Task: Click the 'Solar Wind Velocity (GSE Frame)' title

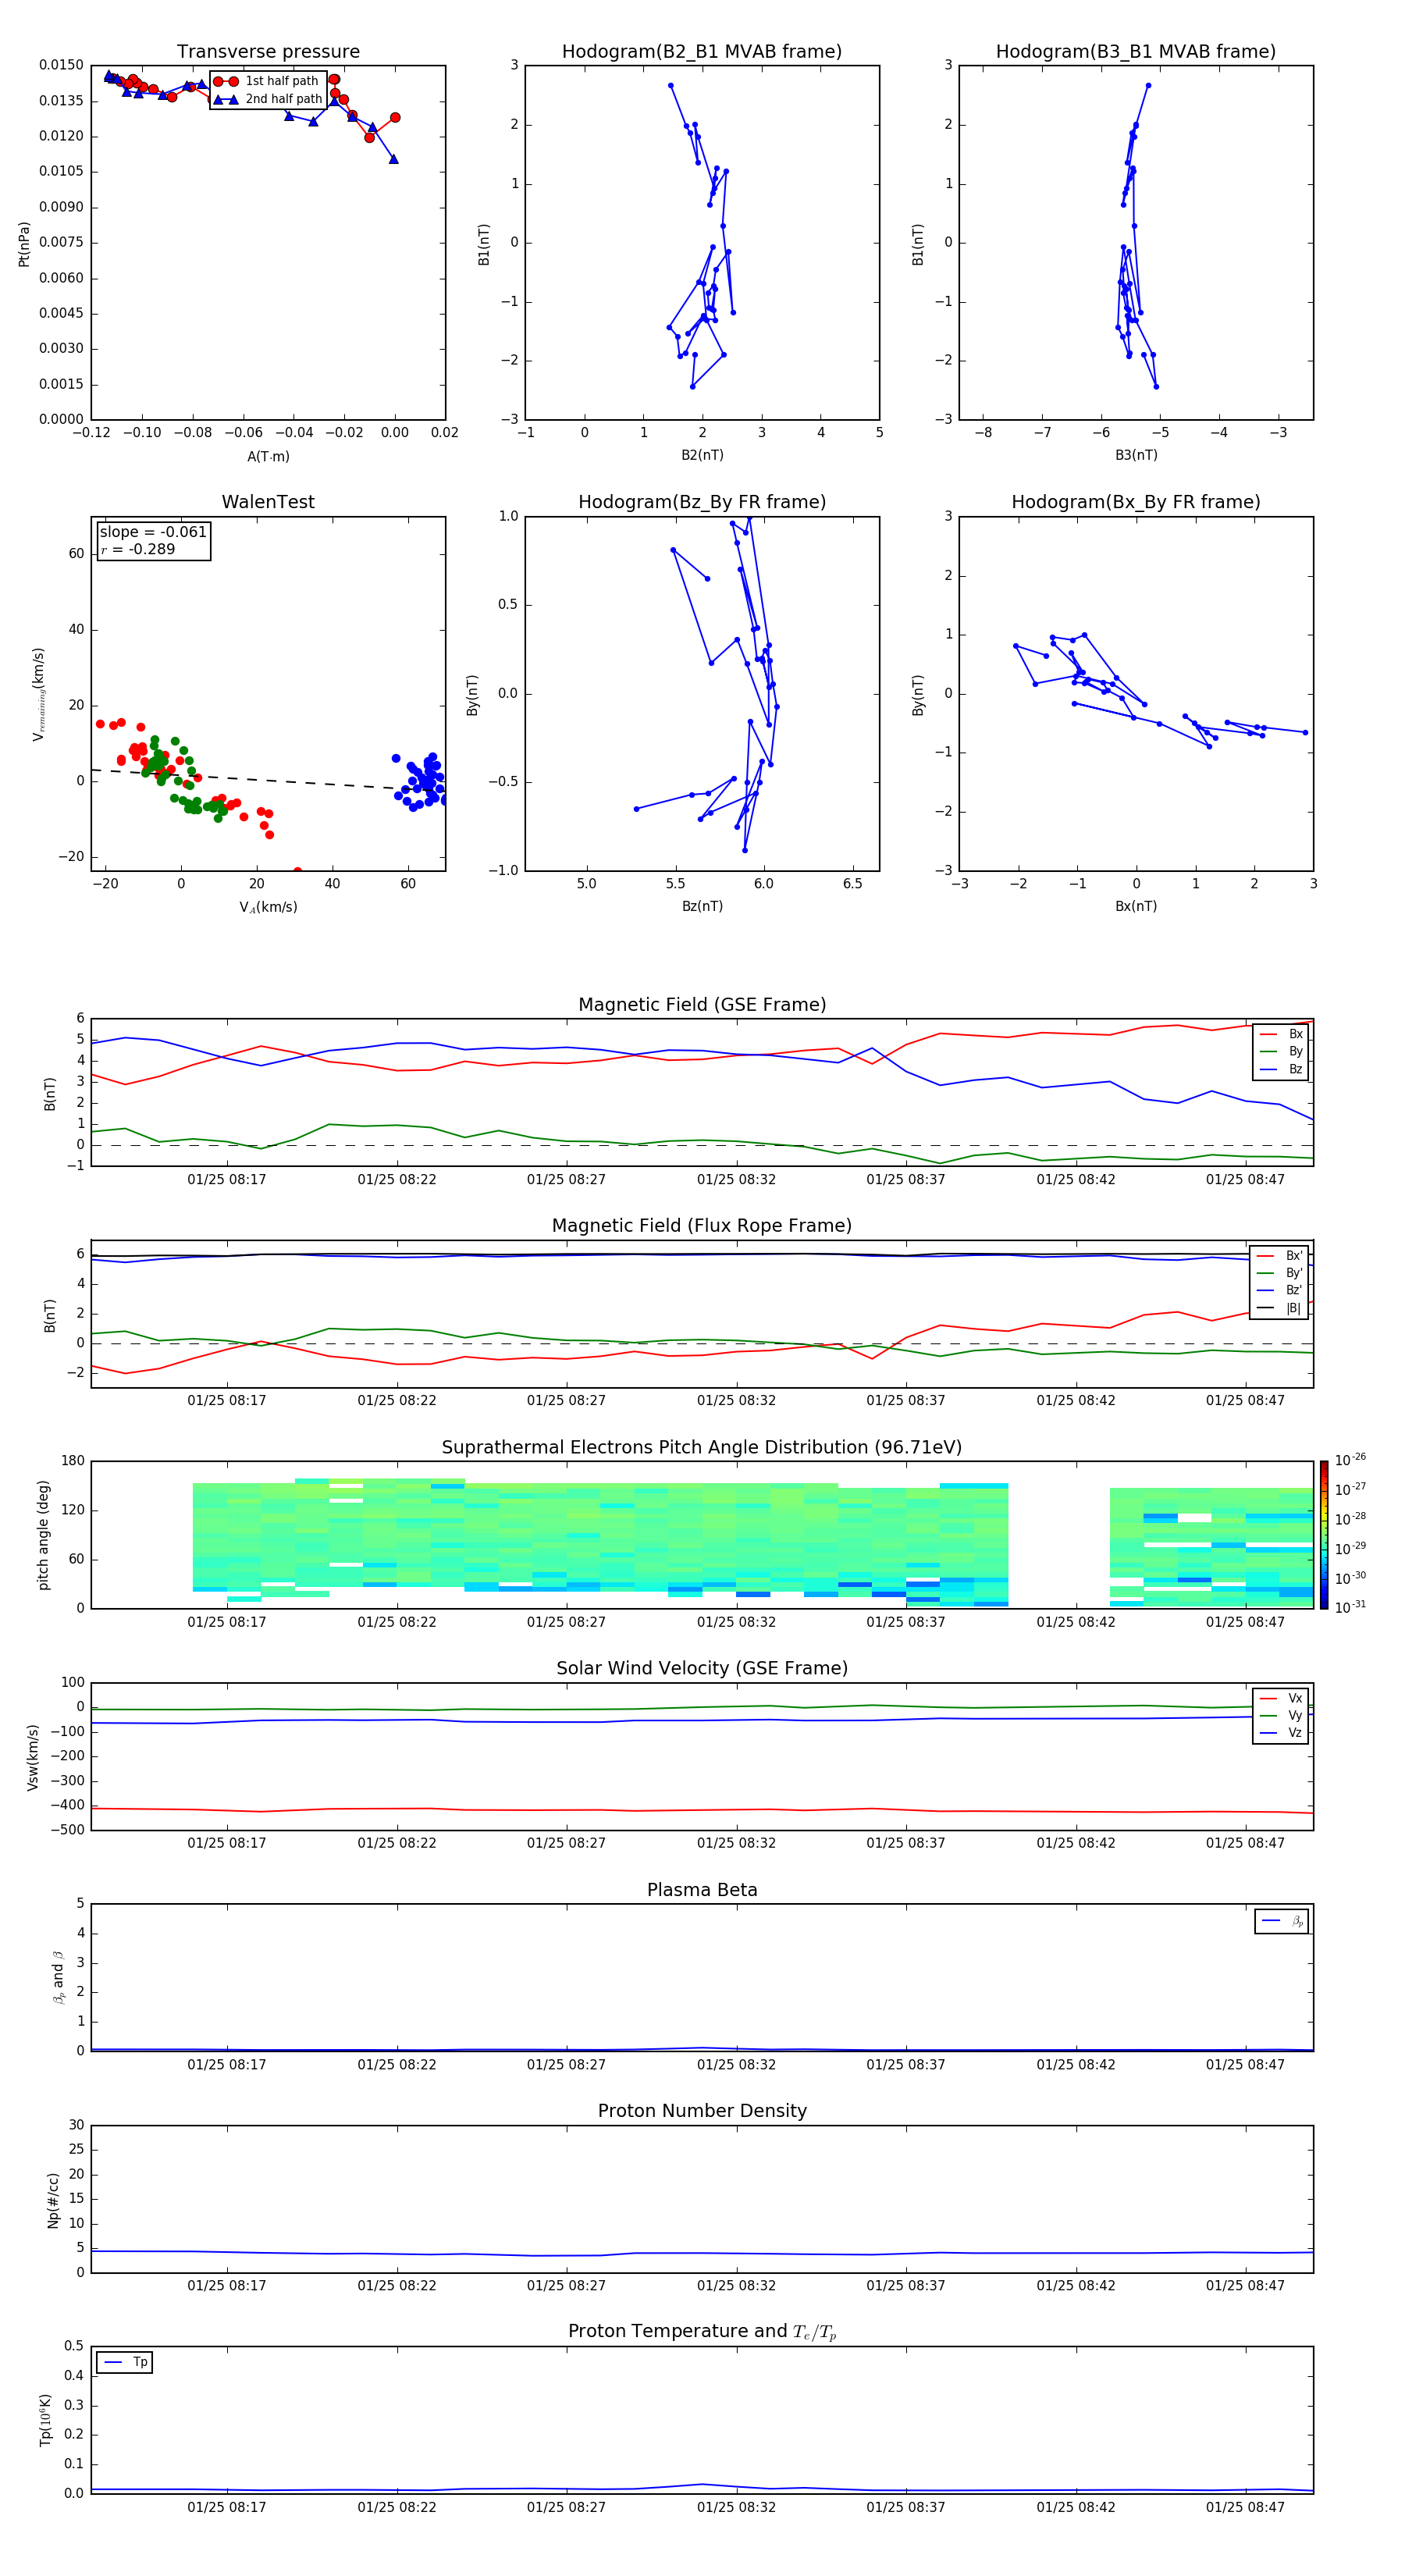Action: point(702,1669)
